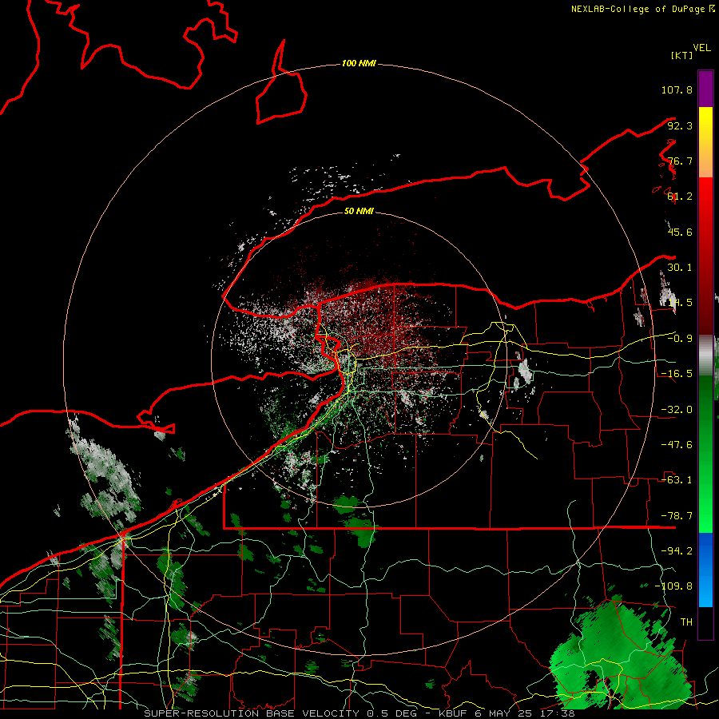Select the -109.8 legend value
Screen dimensions: 719x719
673,586
